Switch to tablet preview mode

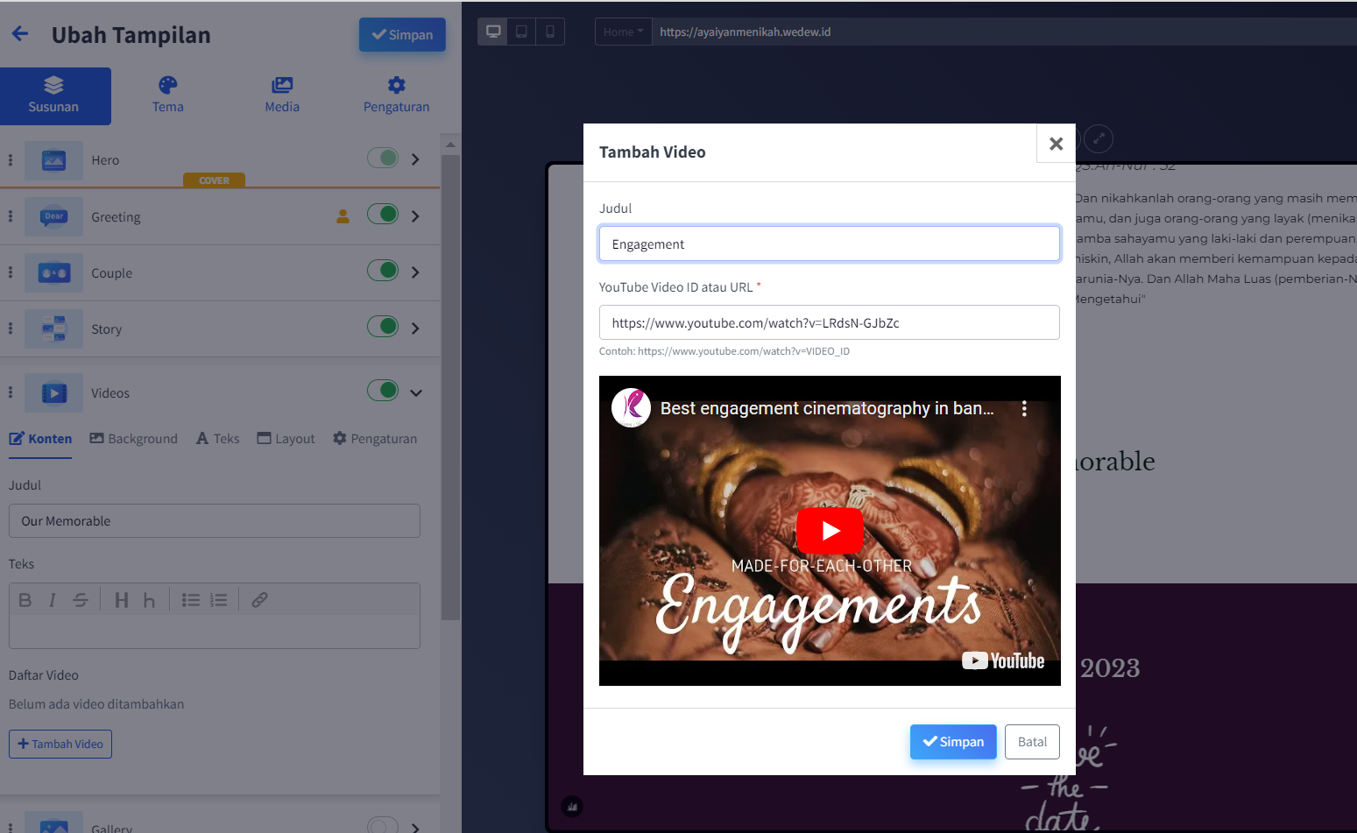(x=521, y=32)
